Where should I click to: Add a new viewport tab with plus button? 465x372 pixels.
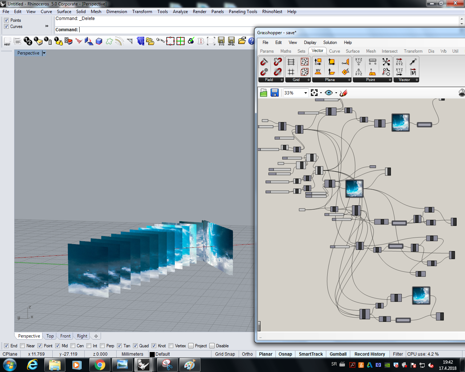pos(96,336)
